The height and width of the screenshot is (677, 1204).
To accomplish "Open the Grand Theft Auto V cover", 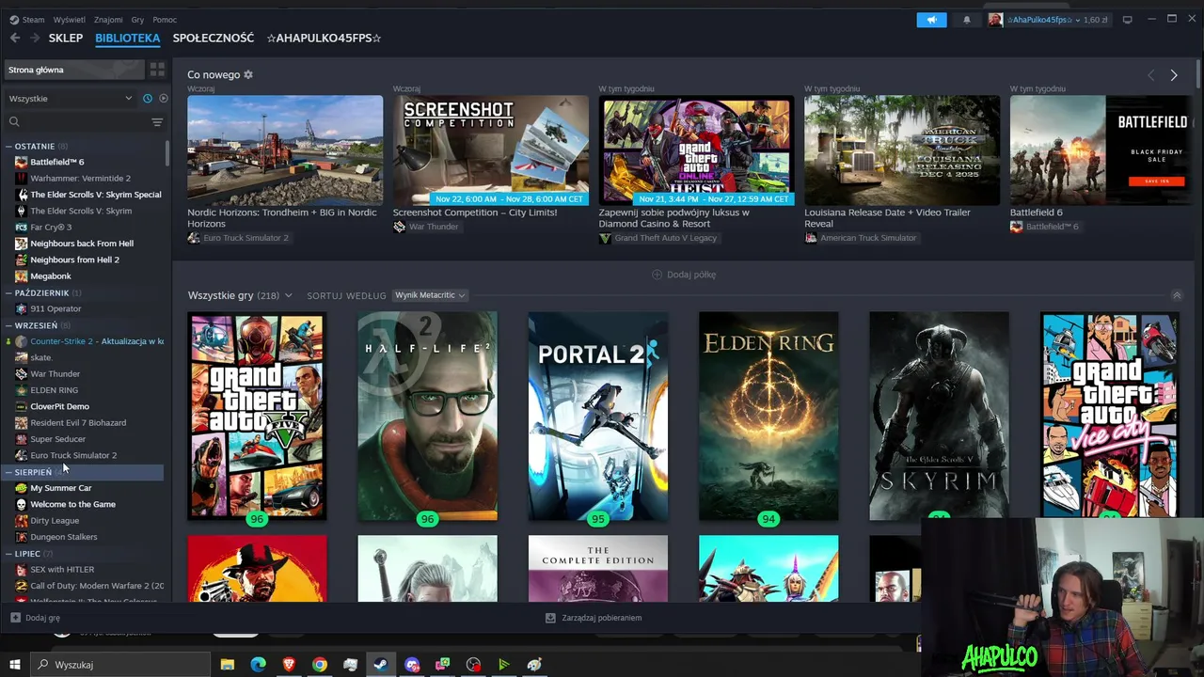I will [257, 417].
